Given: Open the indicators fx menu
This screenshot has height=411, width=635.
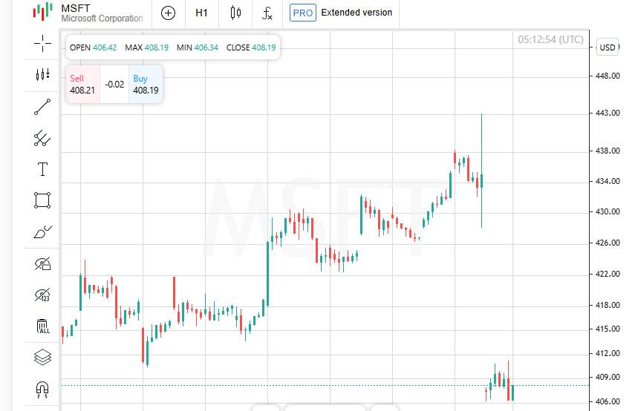Looking at the screenshot, I should point(267,13).
